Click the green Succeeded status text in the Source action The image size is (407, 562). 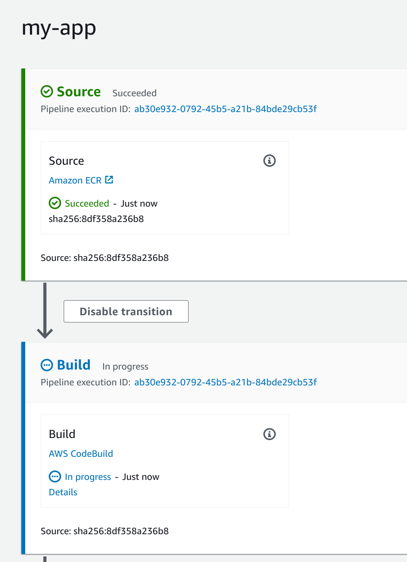tap(87, 204)
